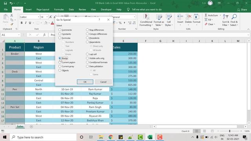Click the Windows Start button
The width and height of the screenshot is (251, 141).
[x=5, y=137]
